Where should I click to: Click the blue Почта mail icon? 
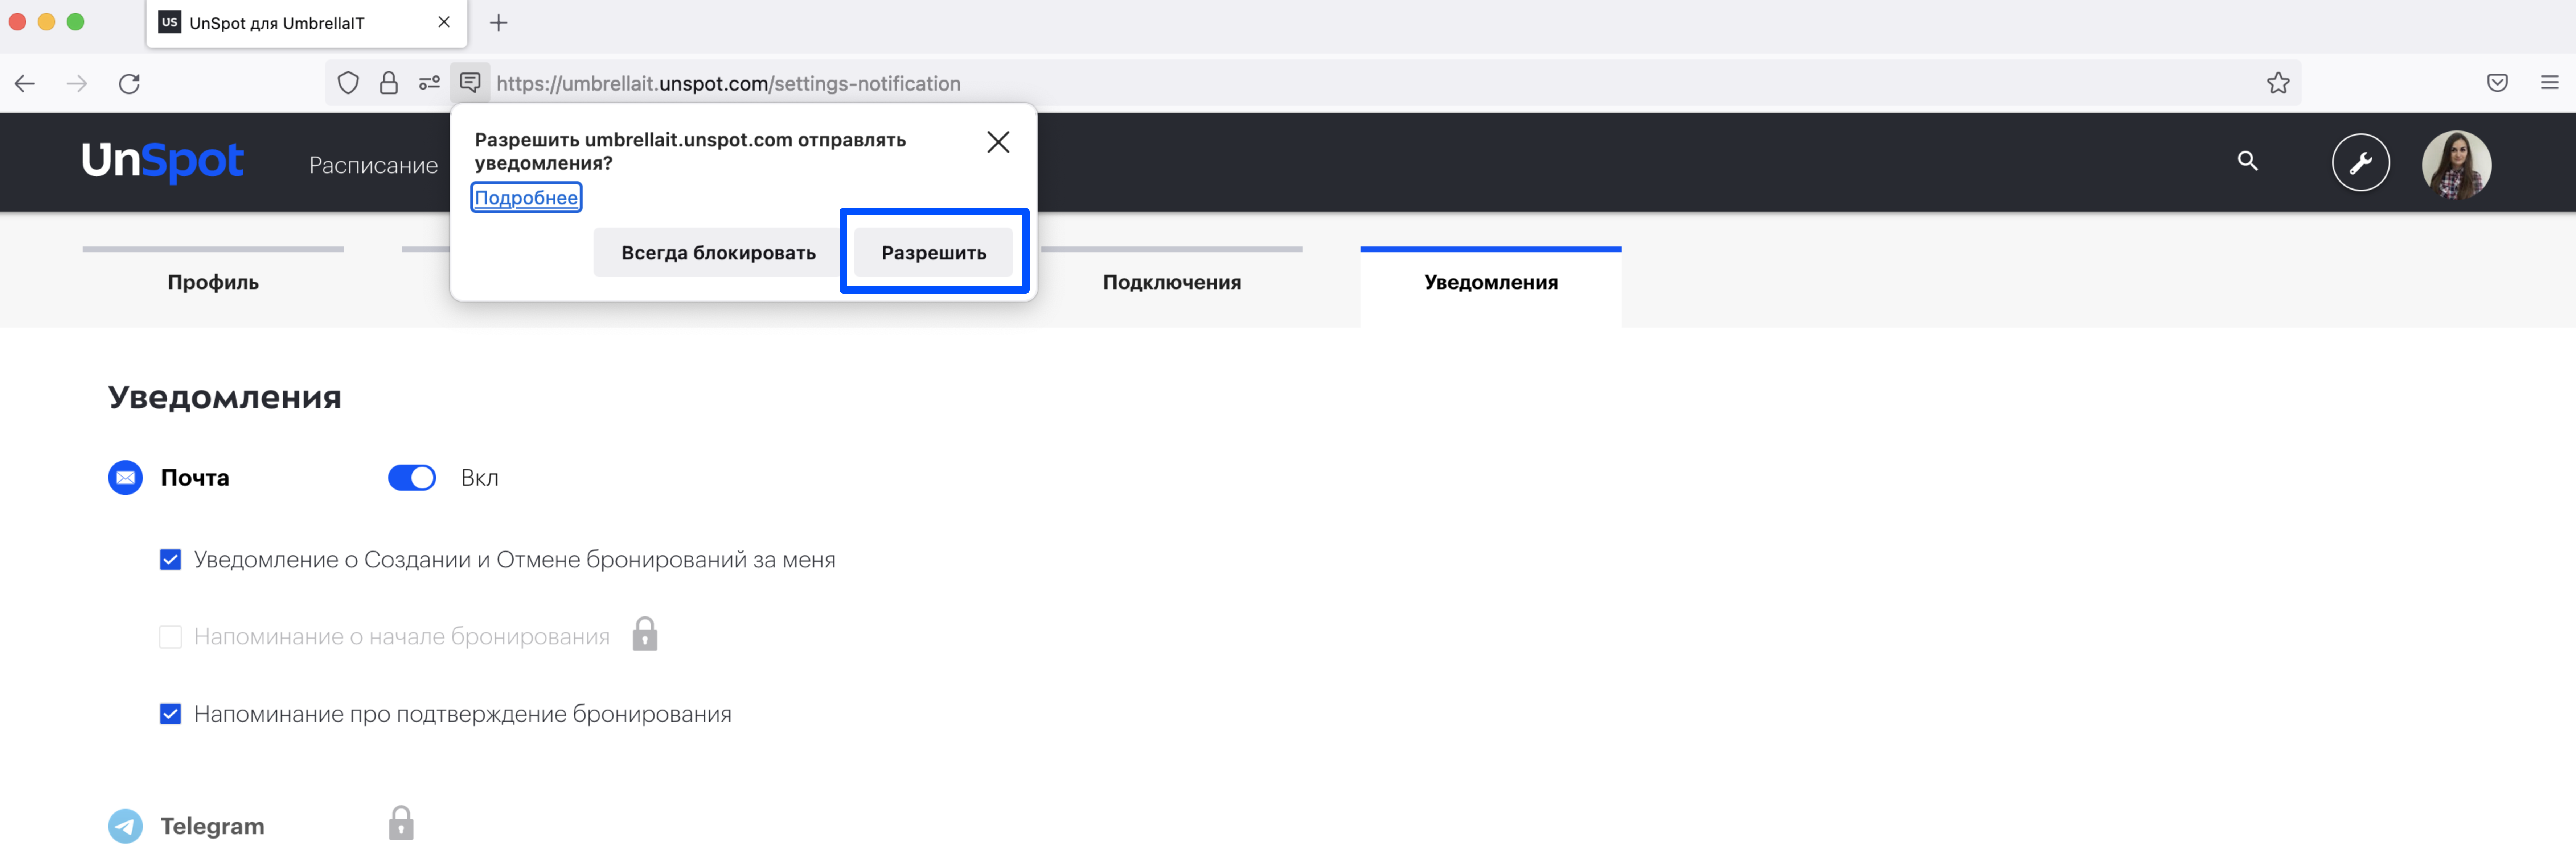[x=125, y=477]
